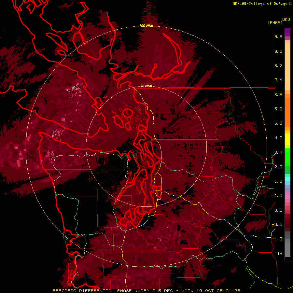
Task: Click the [PHAS] legend unit label
Action: tap(275, 23)
